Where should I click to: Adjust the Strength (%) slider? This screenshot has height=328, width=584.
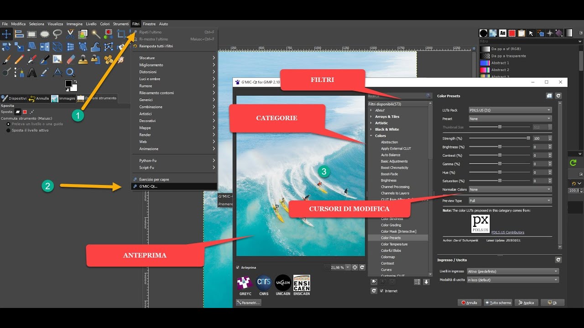pos(500,138)
